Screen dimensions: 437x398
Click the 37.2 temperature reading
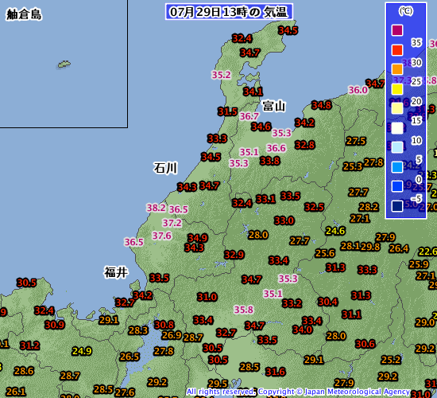(172, 223)
